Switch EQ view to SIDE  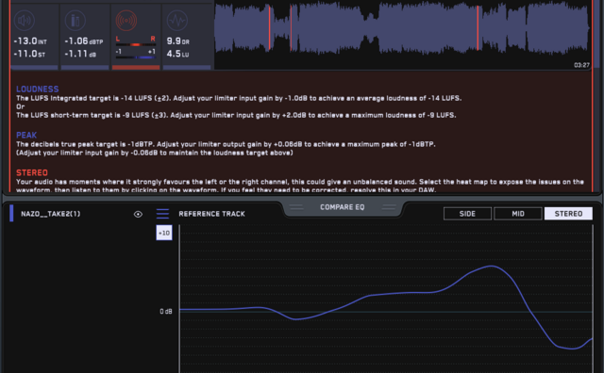467,214
